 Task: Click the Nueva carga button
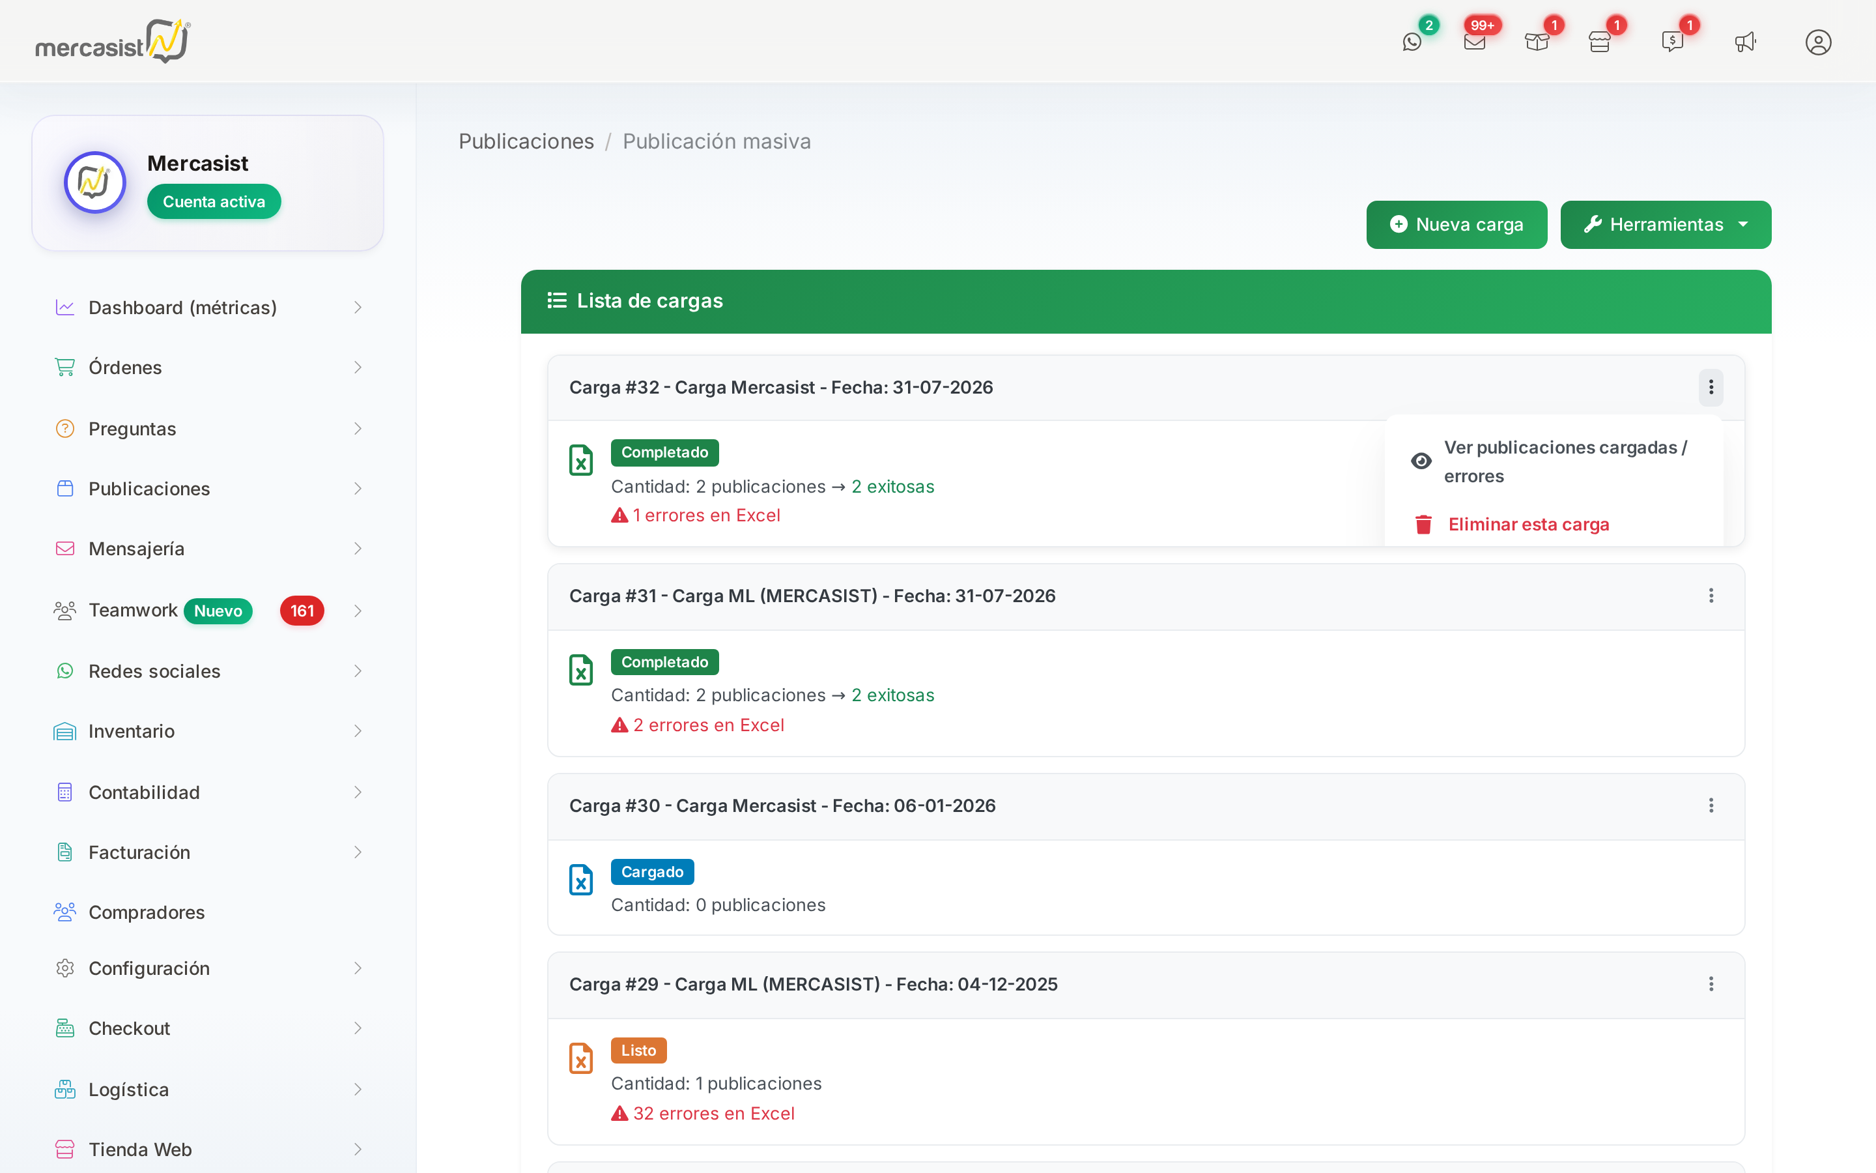click(1457, 224)
